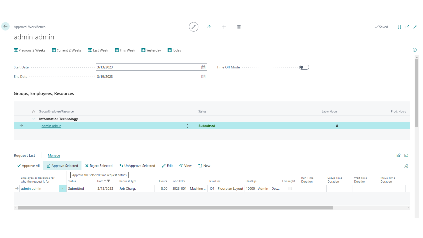Click Approve All

[x=28, y=166]
